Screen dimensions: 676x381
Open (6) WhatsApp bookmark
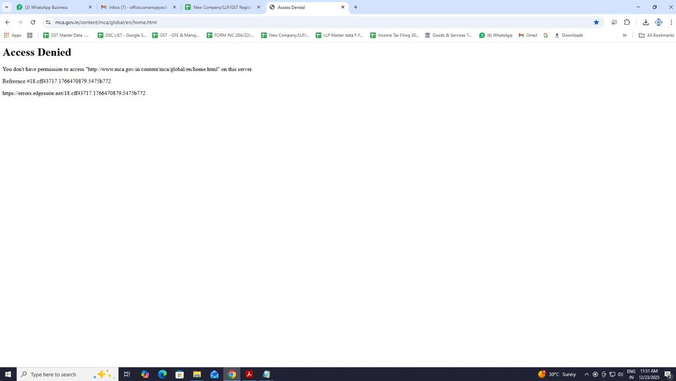click(496, 35)
